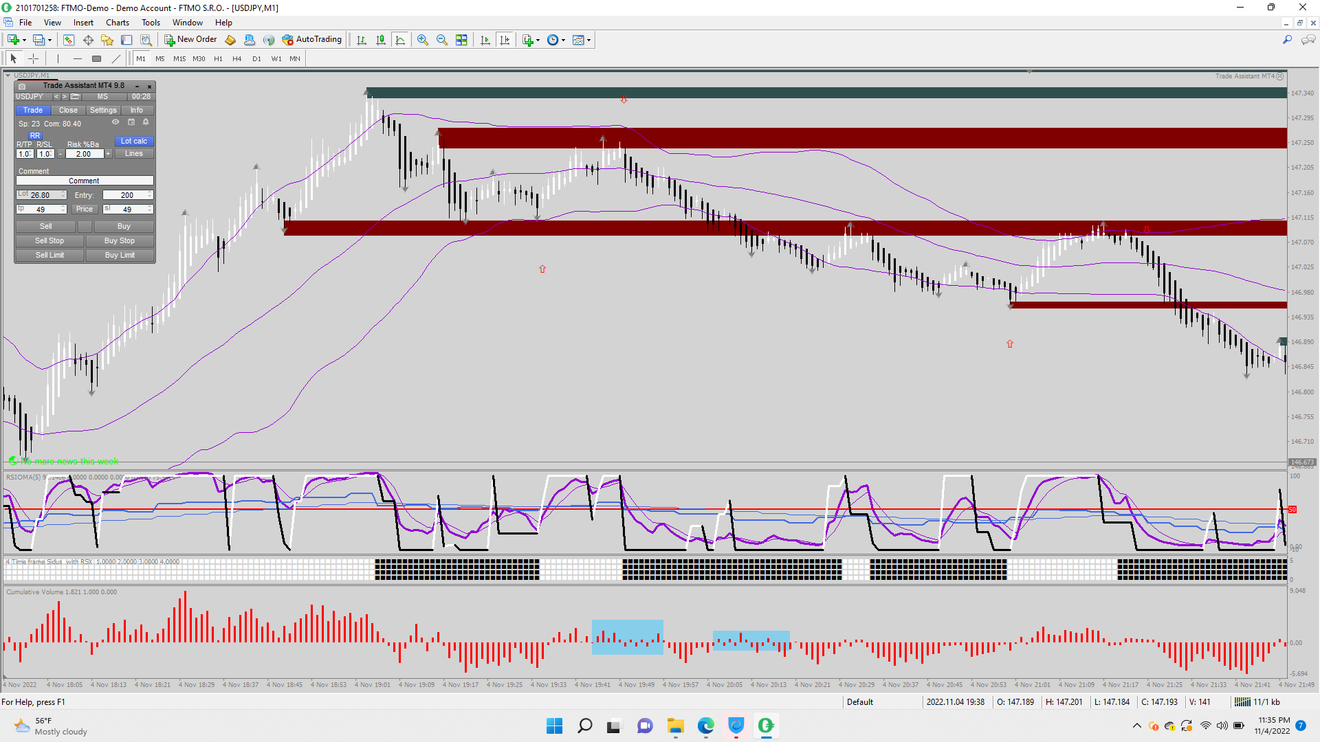Expand the Periodicity clock dropdown arrow
This screenshot has width=1320, height=742.
[x=564, y=40]
